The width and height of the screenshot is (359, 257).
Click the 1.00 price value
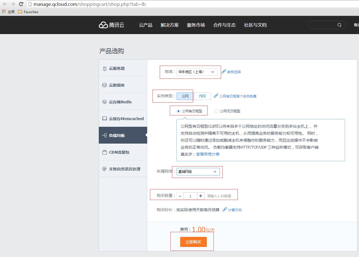pyautogui.click(x=199, y=229)
